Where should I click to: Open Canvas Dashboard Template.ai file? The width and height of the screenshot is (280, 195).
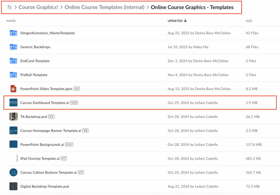click(45, 103)
